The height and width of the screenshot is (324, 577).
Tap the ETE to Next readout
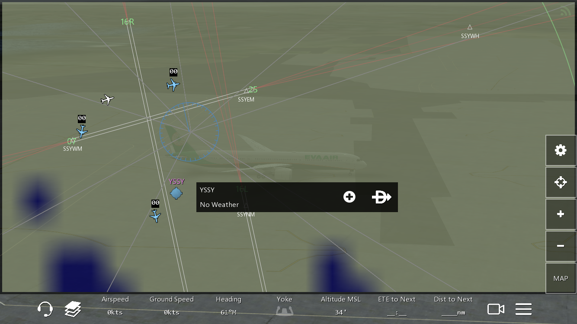[x=397, y=306]
